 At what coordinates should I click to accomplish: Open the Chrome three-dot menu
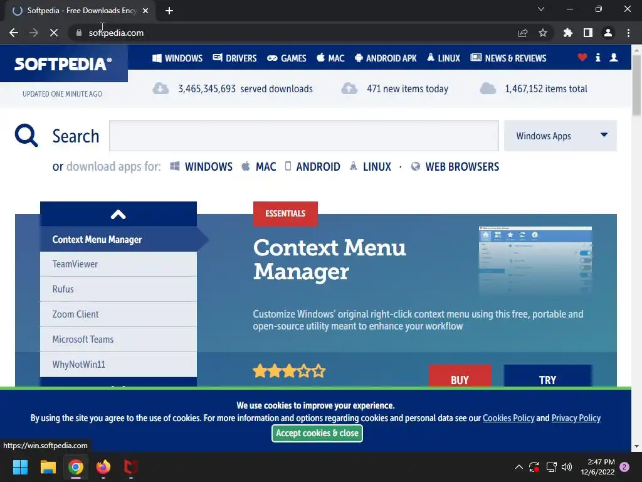coord(628,33)
